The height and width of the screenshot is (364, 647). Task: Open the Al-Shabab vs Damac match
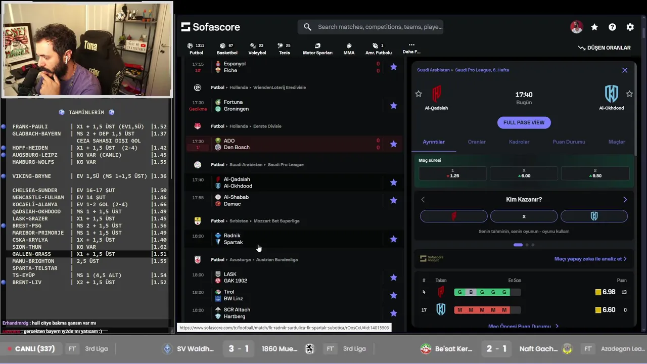pos(294,201)
